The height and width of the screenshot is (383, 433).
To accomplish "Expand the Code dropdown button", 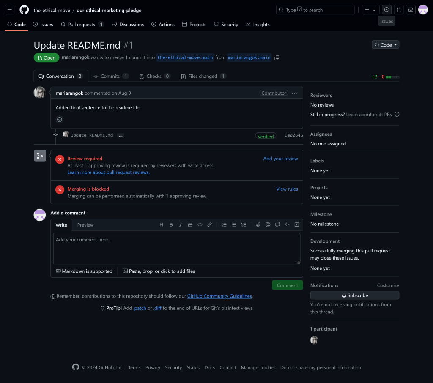I will coord(385,45).
